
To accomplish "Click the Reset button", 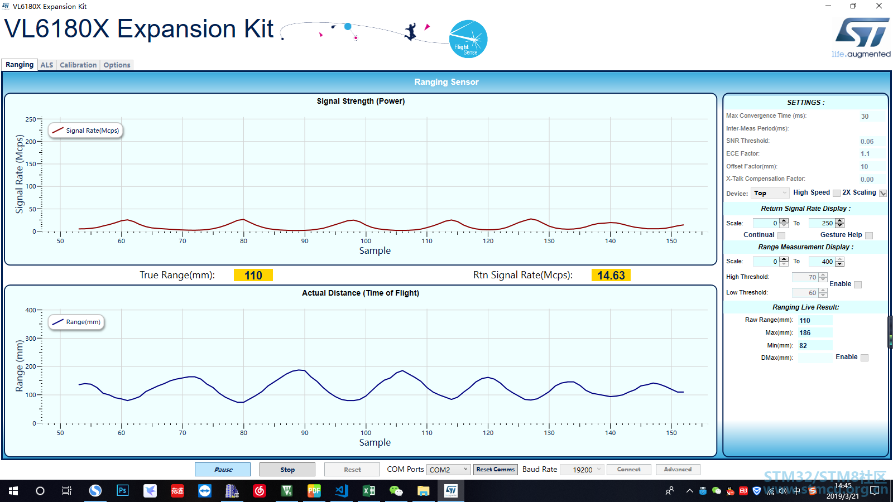I will click(352, 470).
